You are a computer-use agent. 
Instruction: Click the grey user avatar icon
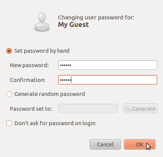42,22
